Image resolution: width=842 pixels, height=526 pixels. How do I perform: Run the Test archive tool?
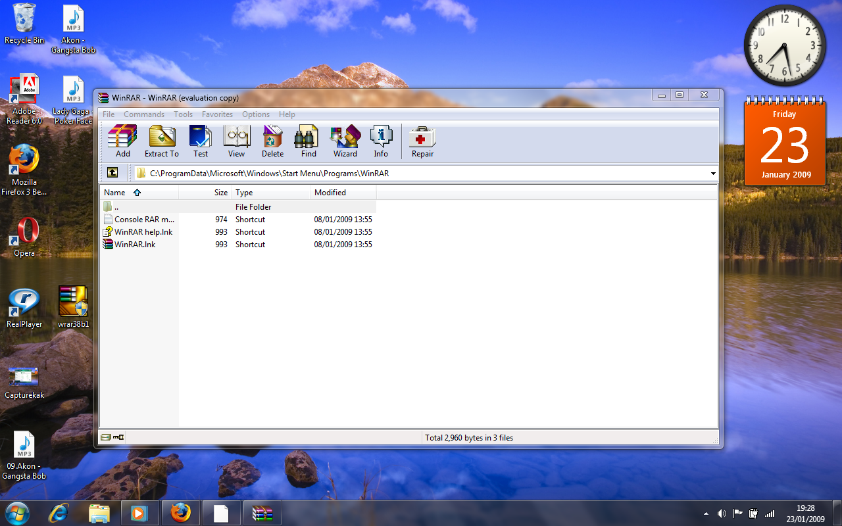(201, 141)
